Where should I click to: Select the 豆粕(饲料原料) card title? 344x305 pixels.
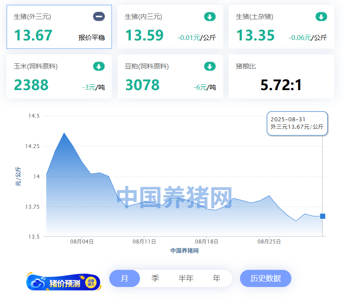pos(147,66)
